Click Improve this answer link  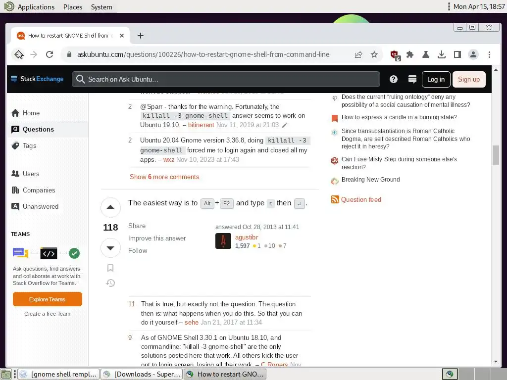tap(157, 238)
